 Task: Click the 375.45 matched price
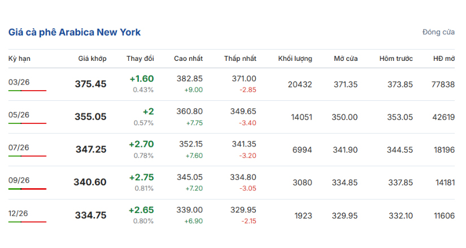click(x=90, y=84)
